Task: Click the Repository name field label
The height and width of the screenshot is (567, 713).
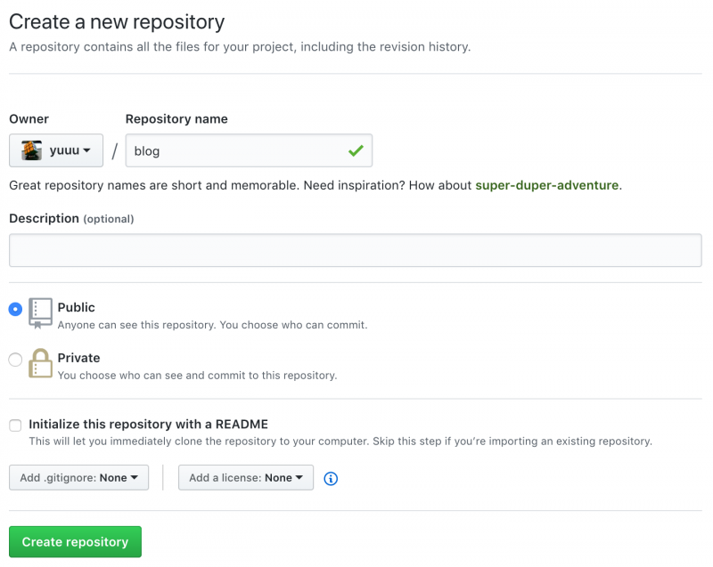Action: [x=176, y=119]
